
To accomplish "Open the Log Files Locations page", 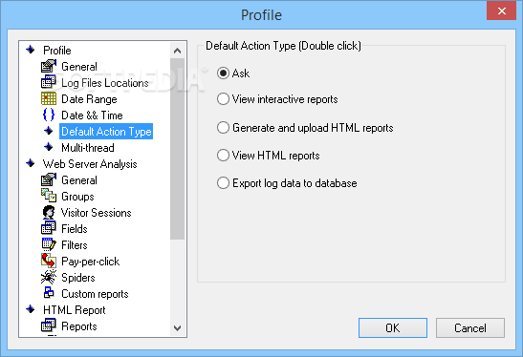I will tap(105, 83).
